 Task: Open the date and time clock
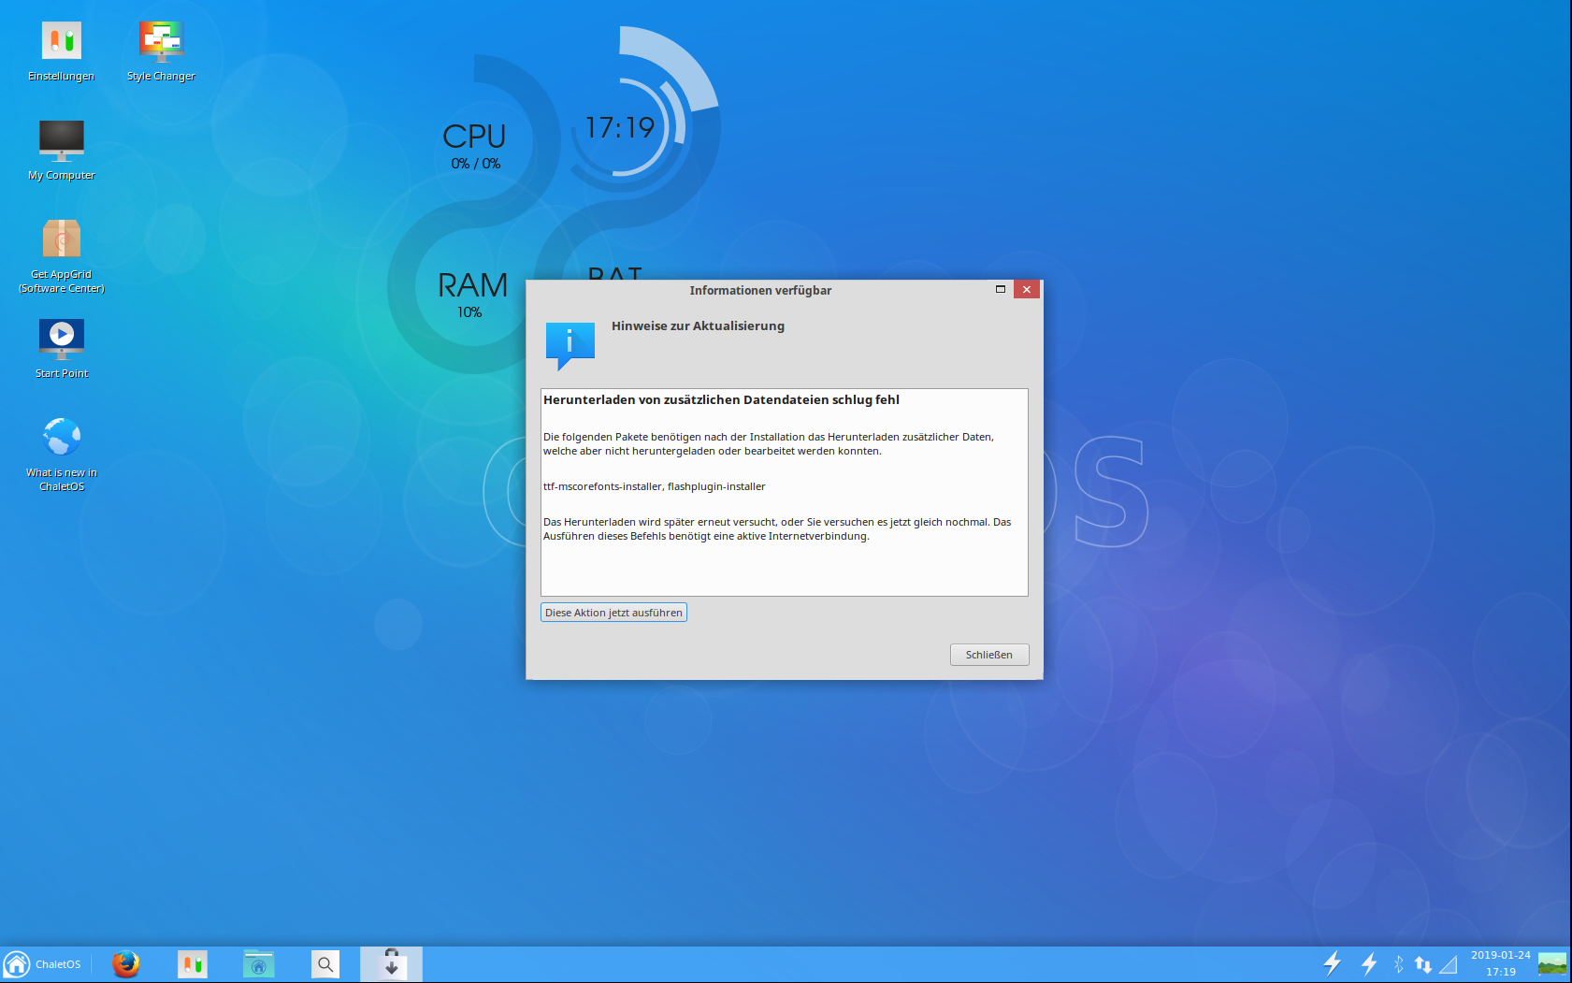(1500, 963)
